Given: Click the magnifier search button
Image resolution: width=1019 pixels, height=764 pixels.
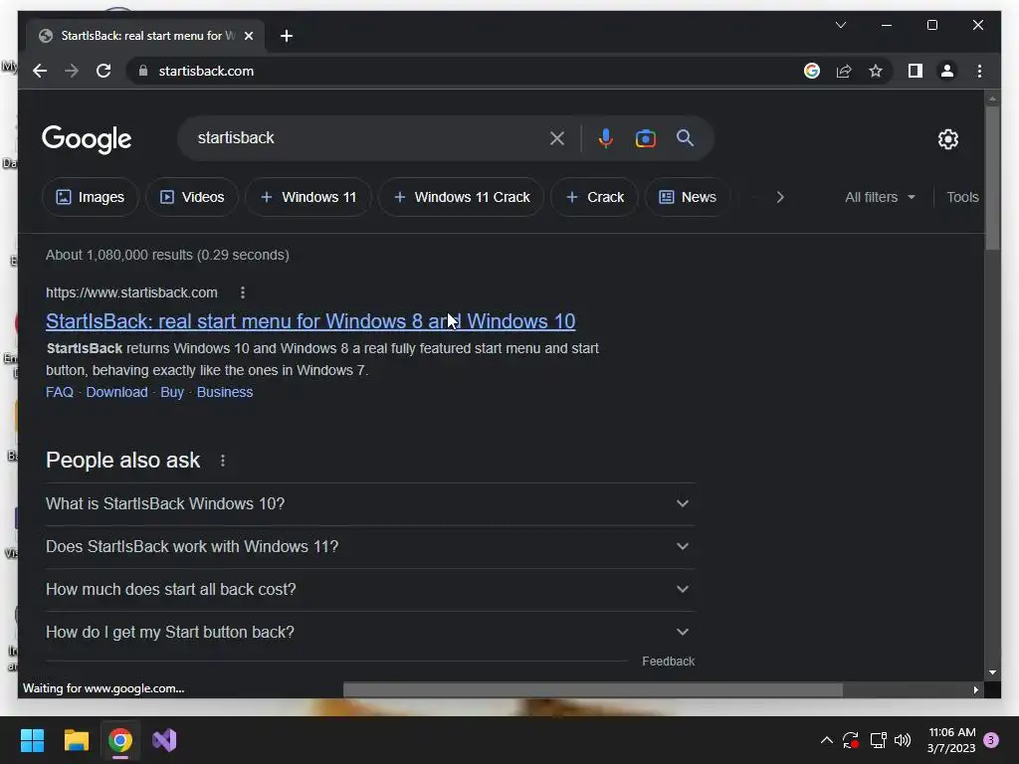Looking at the screenshot, I should (x=685, y=137).
